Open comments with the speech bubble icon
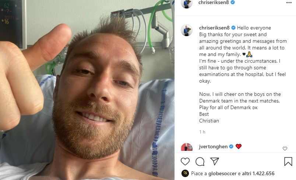 [200, 162]
